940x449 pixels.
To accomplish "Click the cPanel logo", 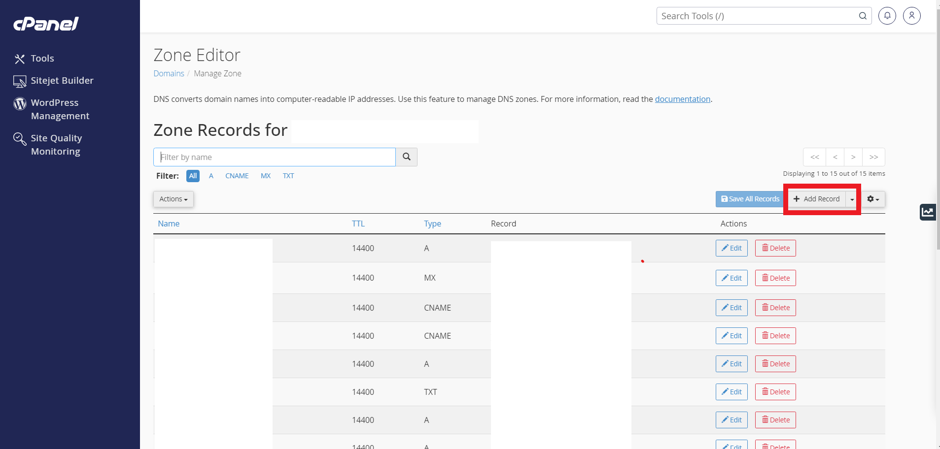I will [46, 24].
